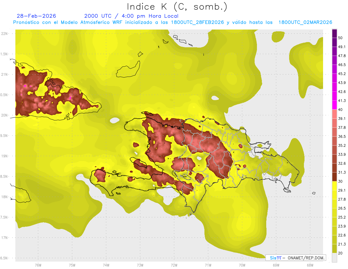Image resolution: width=348 pixels, height=269 pixels.
Task: Click colorbar value '37.8'
Action: 342,127
